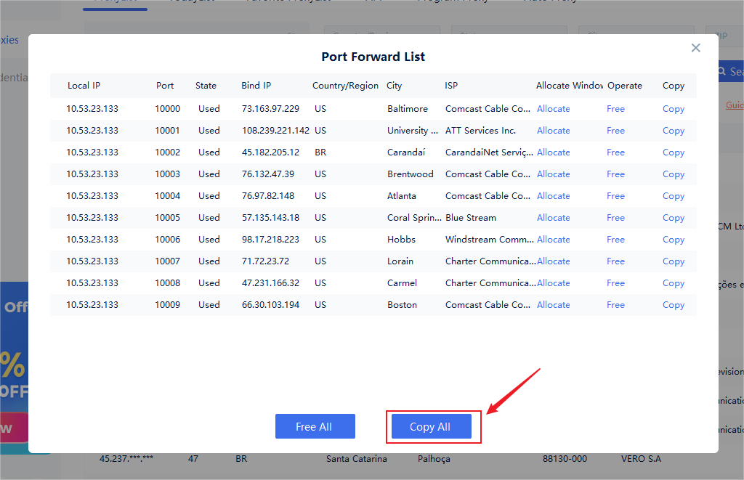This screenshot has width=744, height=480.
Task: Copy the Brentwood port 10003 entry
Action: click(x=673, y=174)
